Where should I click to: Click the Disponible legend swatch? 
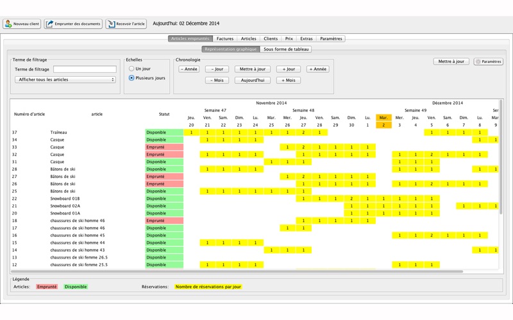coord(76,287)
